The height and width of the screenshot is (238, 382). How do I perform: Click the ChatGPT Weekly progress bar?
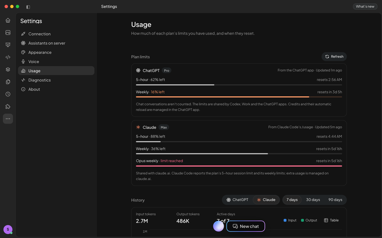click(x=239, y=97)
